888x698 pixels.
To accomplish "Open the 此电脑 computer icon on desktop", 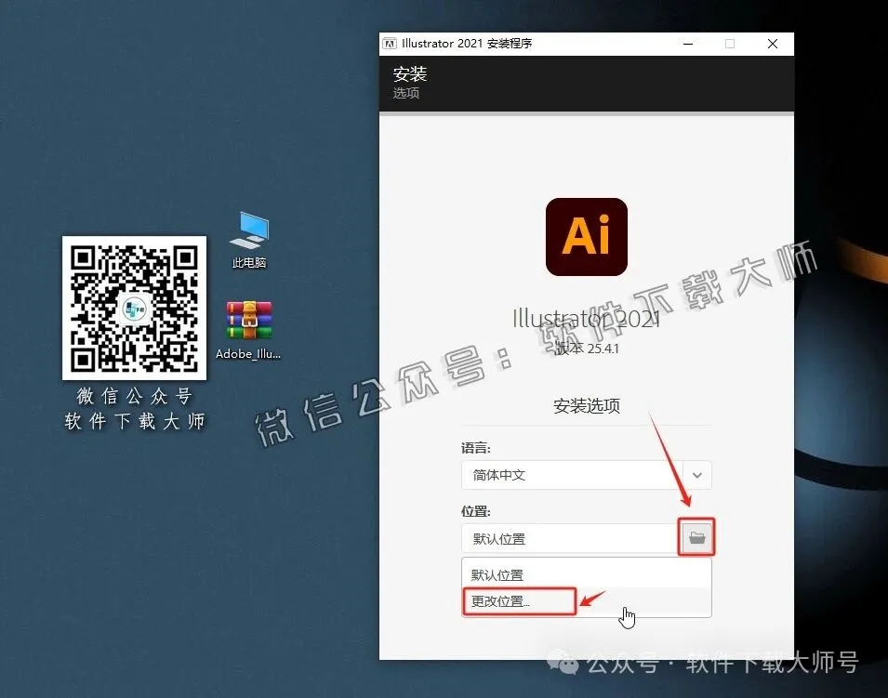I will click(248, 232).
